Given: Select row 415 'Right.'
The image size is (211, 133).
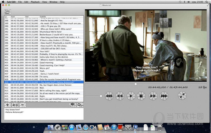Looking at the screenshot, I should [x=44, y=96].
